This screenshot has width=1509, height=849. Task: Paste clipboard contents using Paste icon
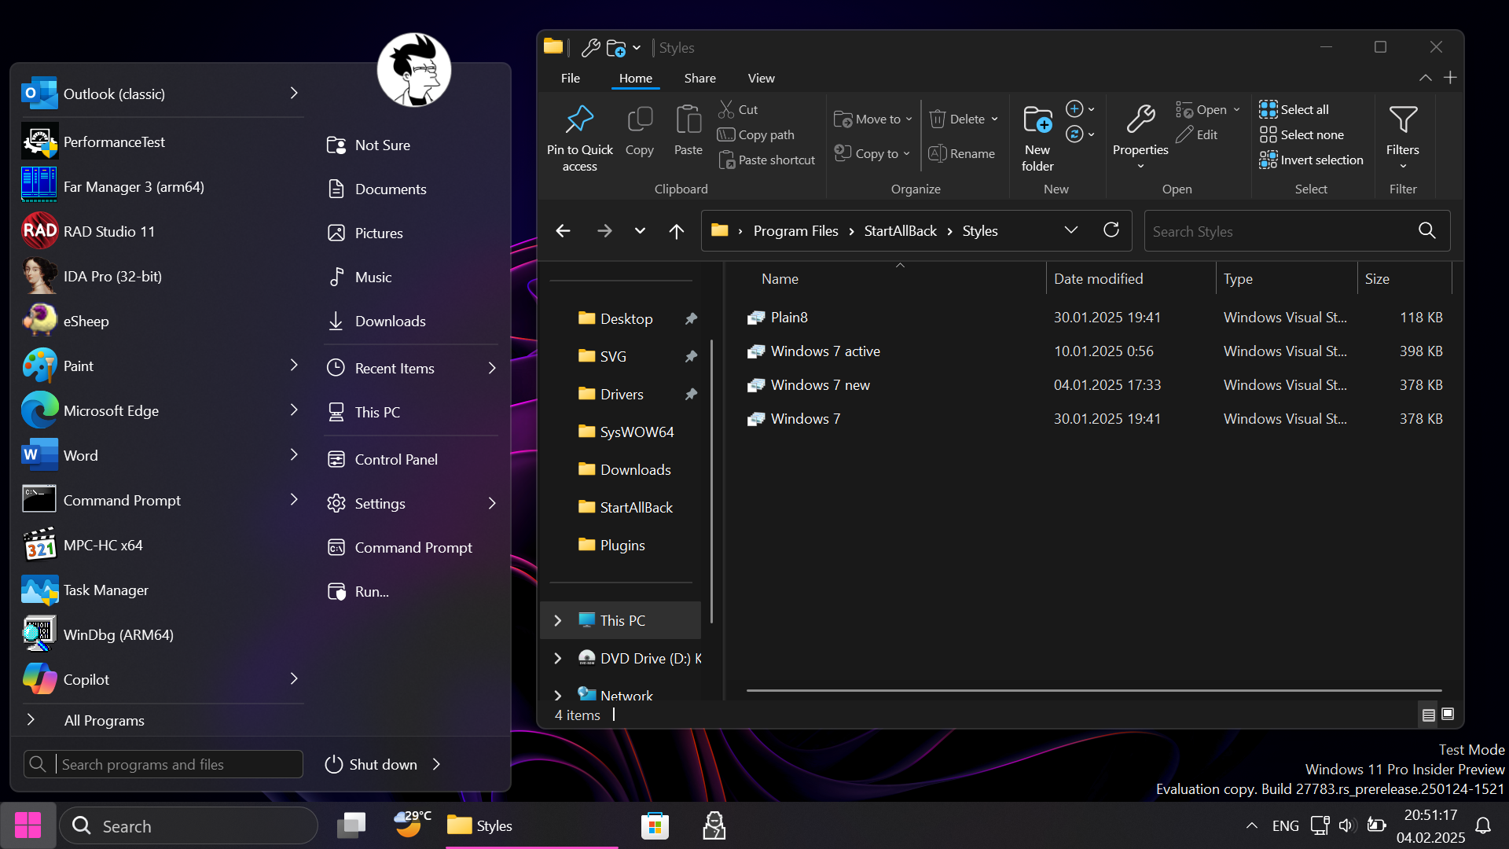(688, 130)
